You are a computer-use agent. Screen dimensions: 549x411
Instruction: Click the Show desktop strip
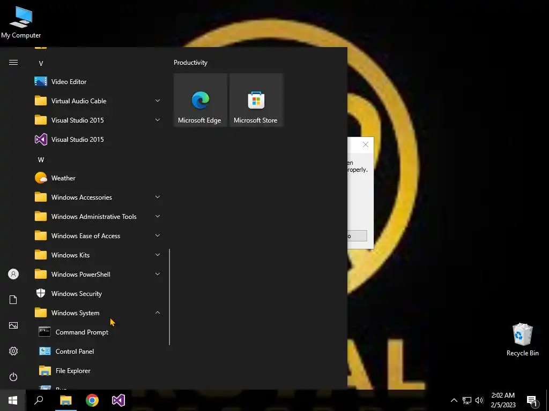click(547, 400)
